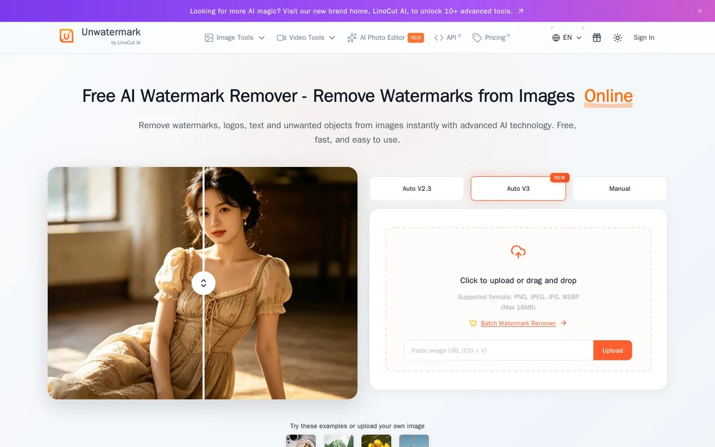Click the woman's portrait comparison image
Viewport: 715px width, 447px height.
coord(203,283)
